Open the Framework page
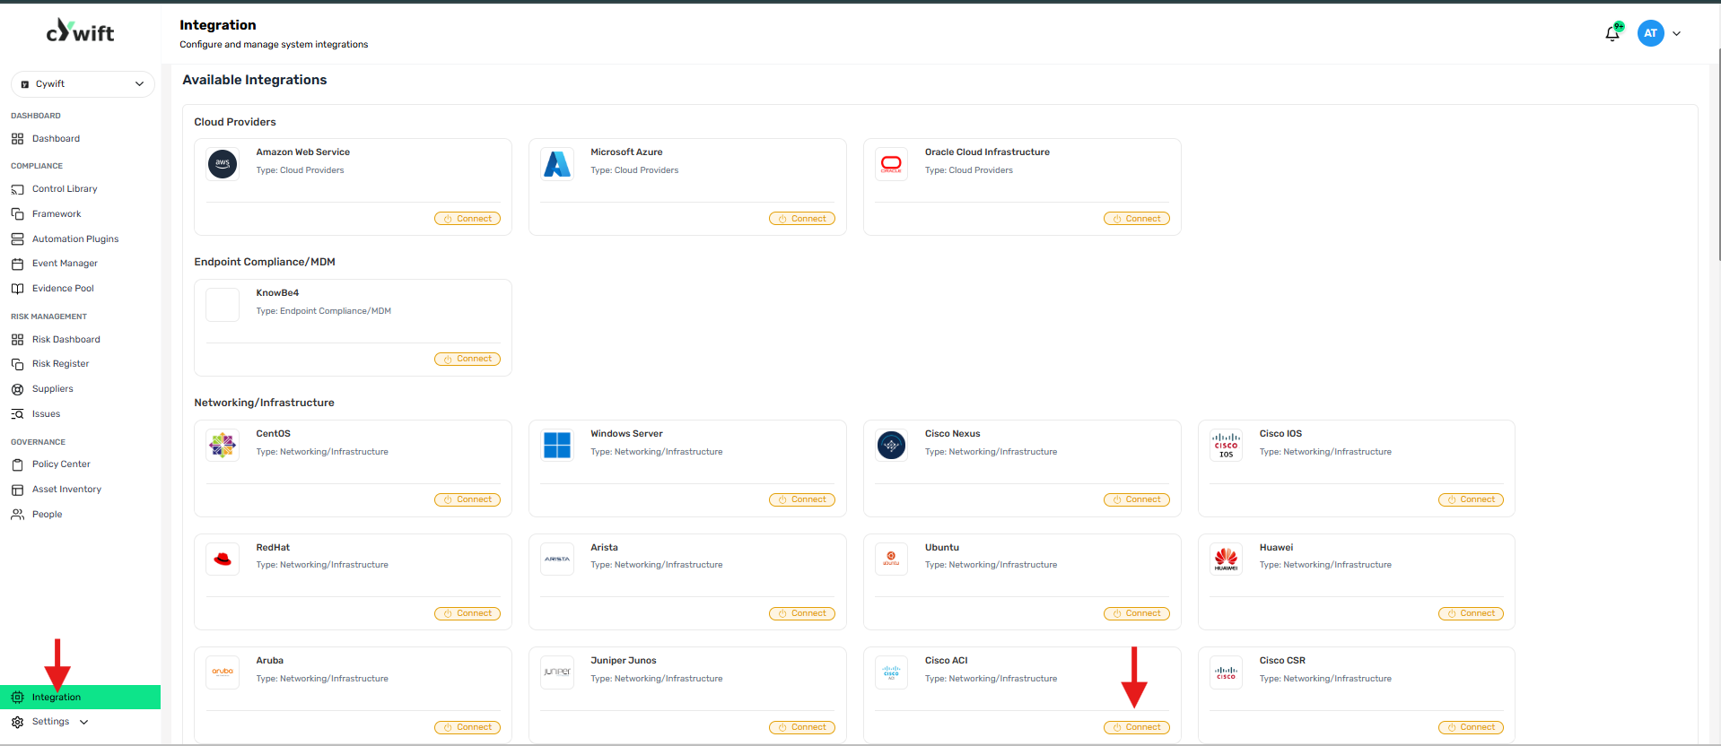The width and height of the screenshot is (1721, 746). coord(57,214)
